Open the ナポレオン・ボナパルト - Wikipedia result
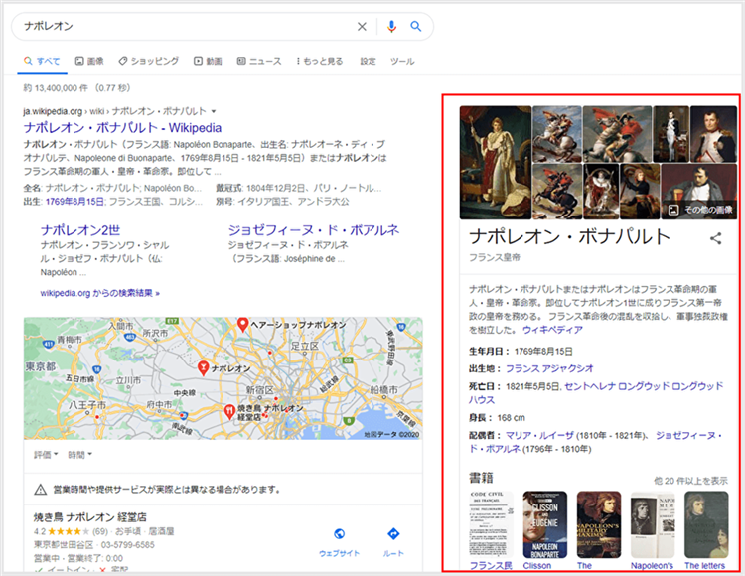This screenshot has width=745, height=576. tap(122, 128)
